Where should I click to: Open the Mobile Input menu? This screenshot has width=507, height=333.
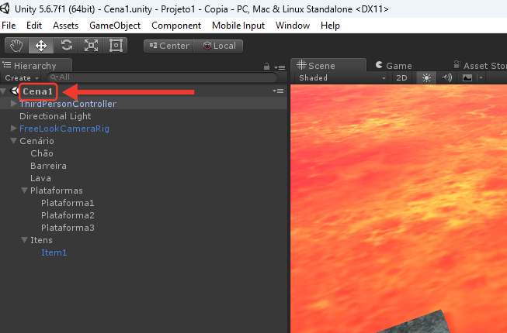click(238, 26)
